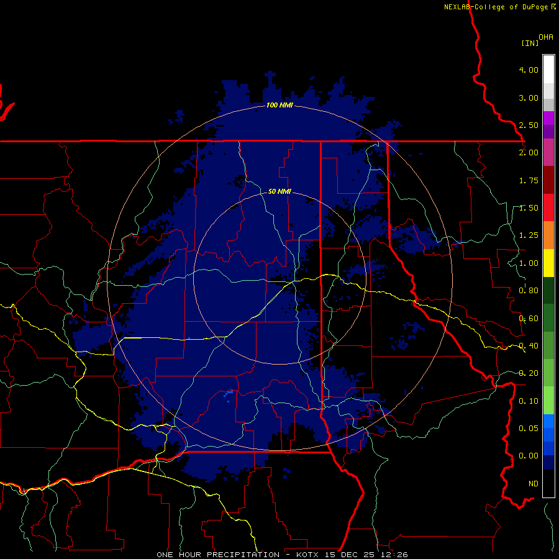Click the 1.00 legend value

click(529, 263)
